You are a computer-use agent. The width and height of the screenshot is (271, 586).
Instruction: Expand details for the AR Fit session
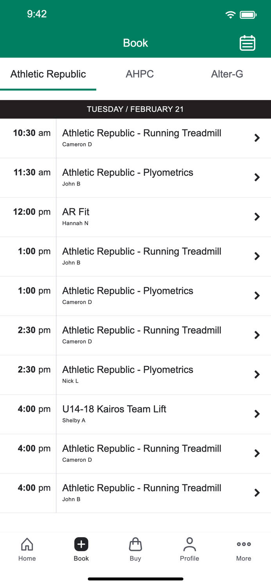coord(257,217)
